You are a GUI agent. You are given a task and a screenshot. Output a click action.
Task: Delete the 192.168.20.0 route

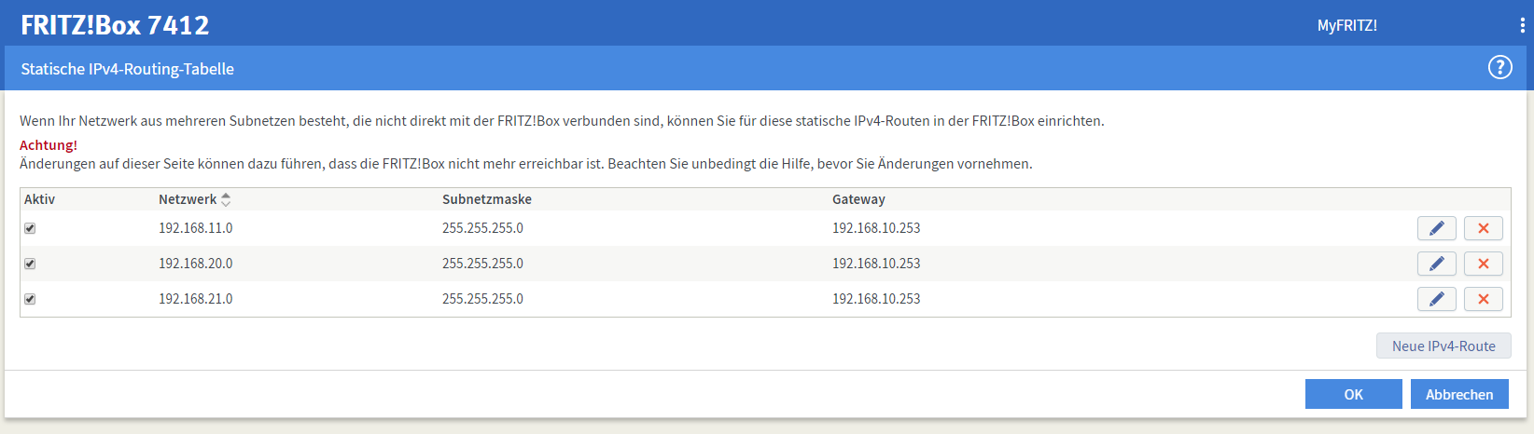tap(1484, 264)
